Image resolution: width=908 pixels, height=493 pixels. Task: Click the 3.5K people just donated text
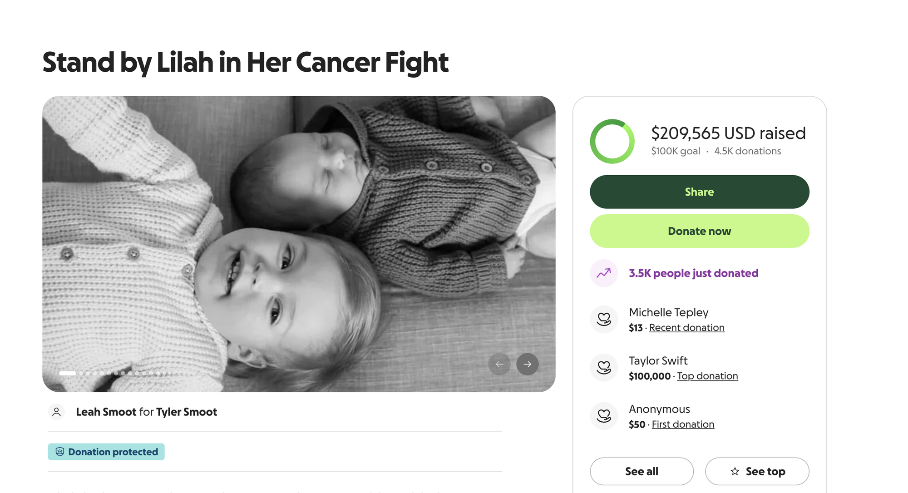pos(693,273)
